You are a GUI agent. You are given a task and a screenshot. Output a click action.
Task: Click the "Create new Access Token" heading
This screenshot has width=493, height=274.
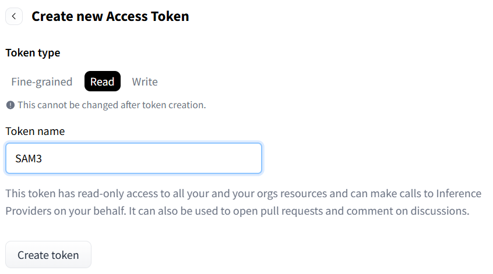(x=110, y=16)
